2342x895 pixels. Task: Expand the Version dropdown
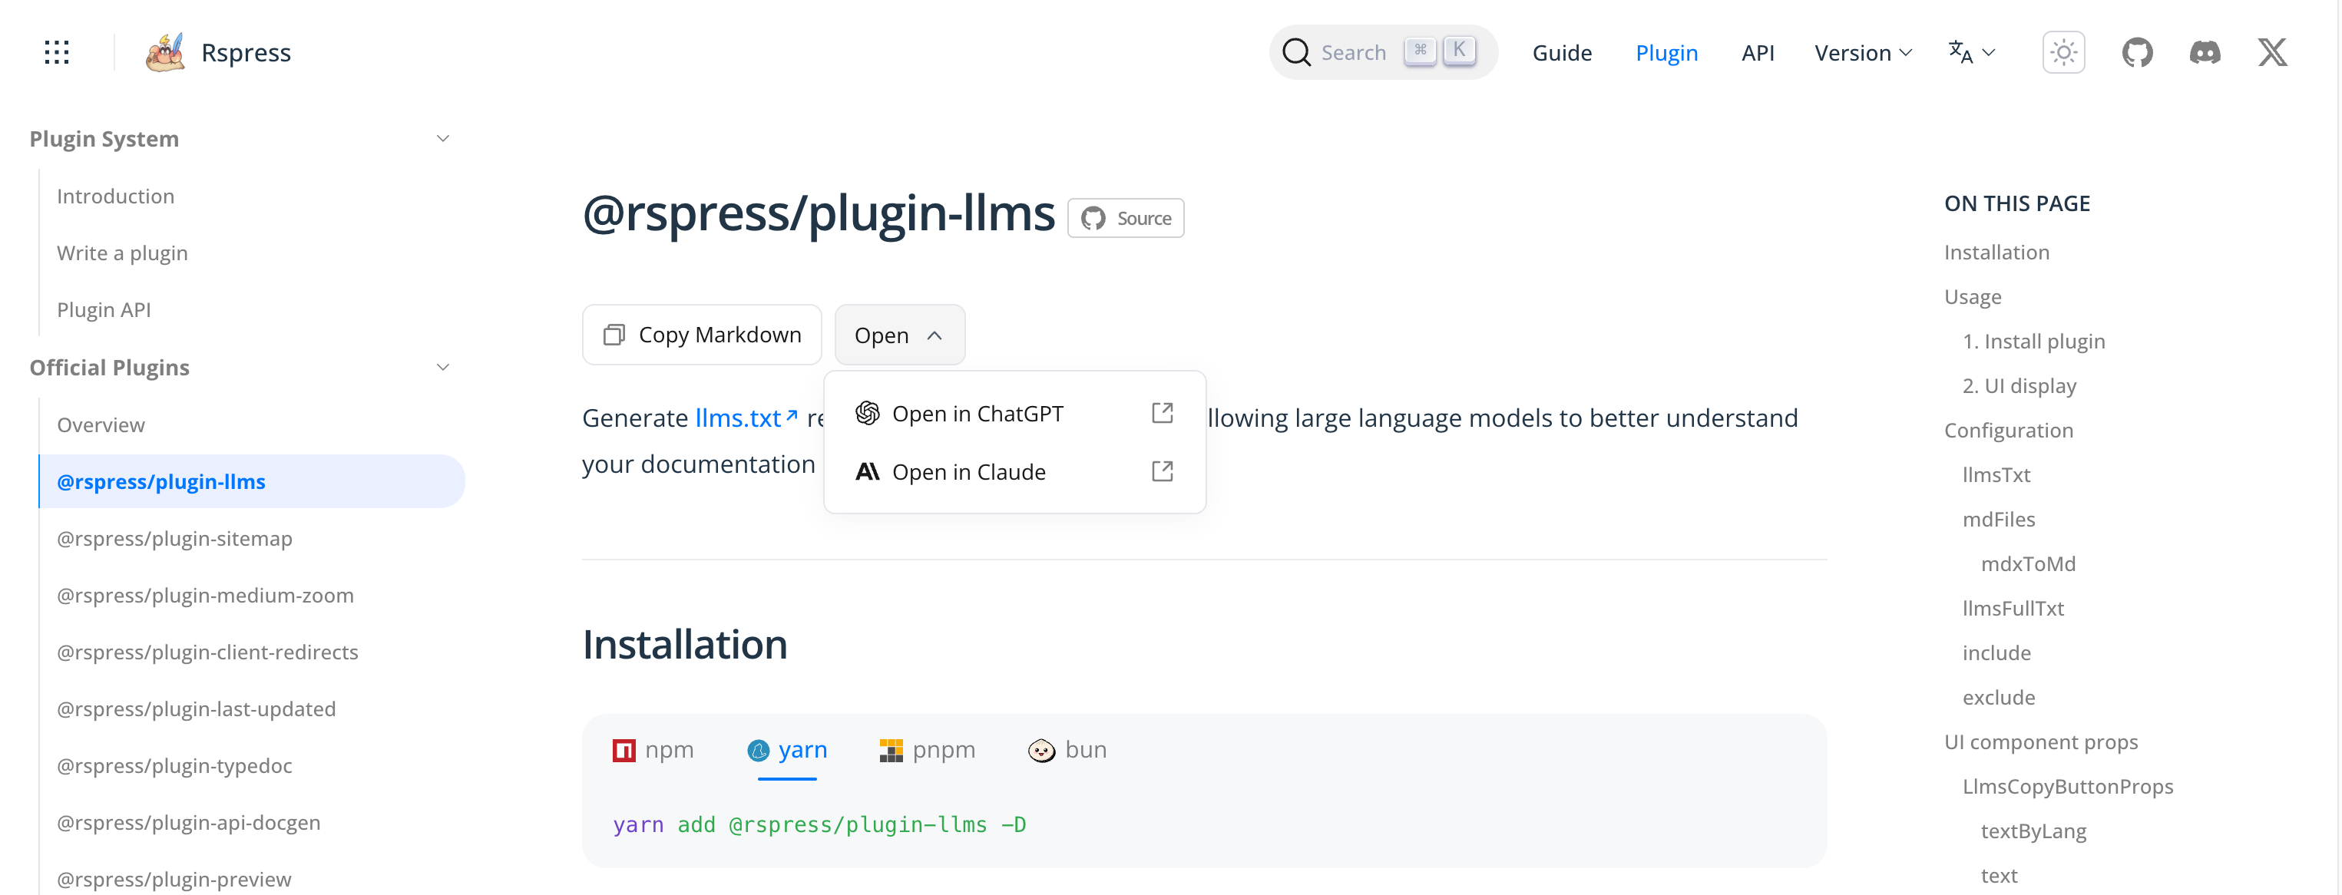tap(1863, 53)
